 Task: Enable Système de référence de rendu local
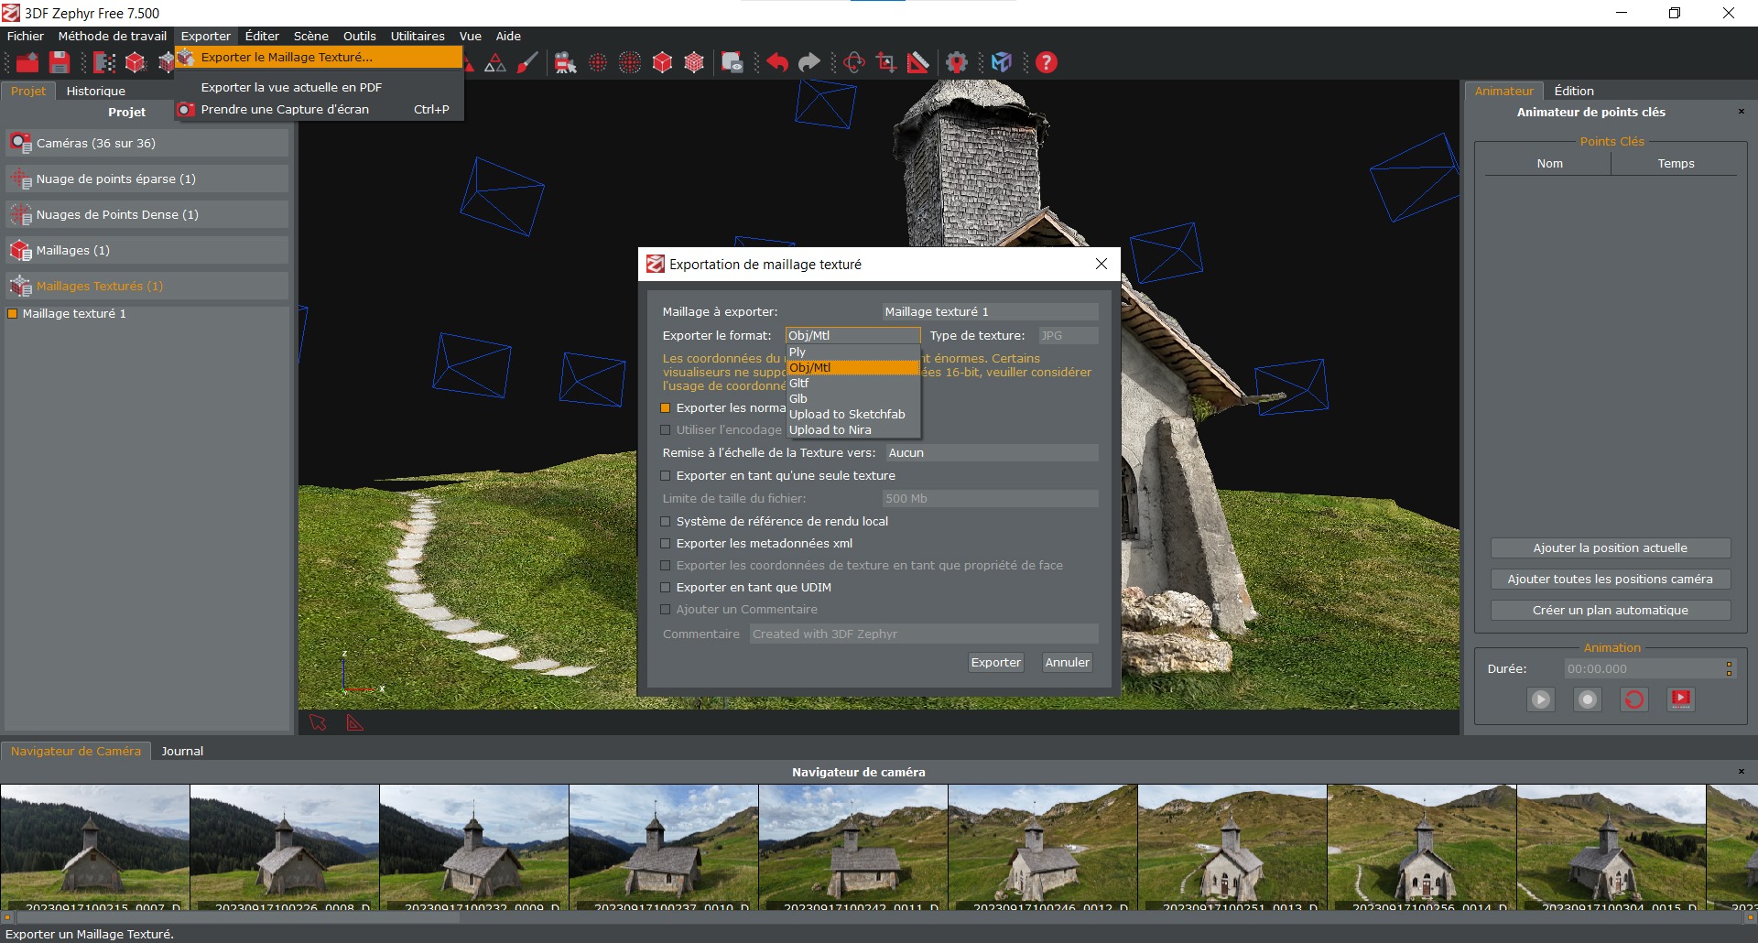[666, 522]
